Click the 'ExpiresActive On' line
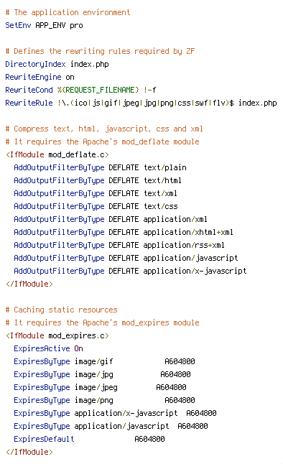Screen dimensions: 283x464 (49, 348)
